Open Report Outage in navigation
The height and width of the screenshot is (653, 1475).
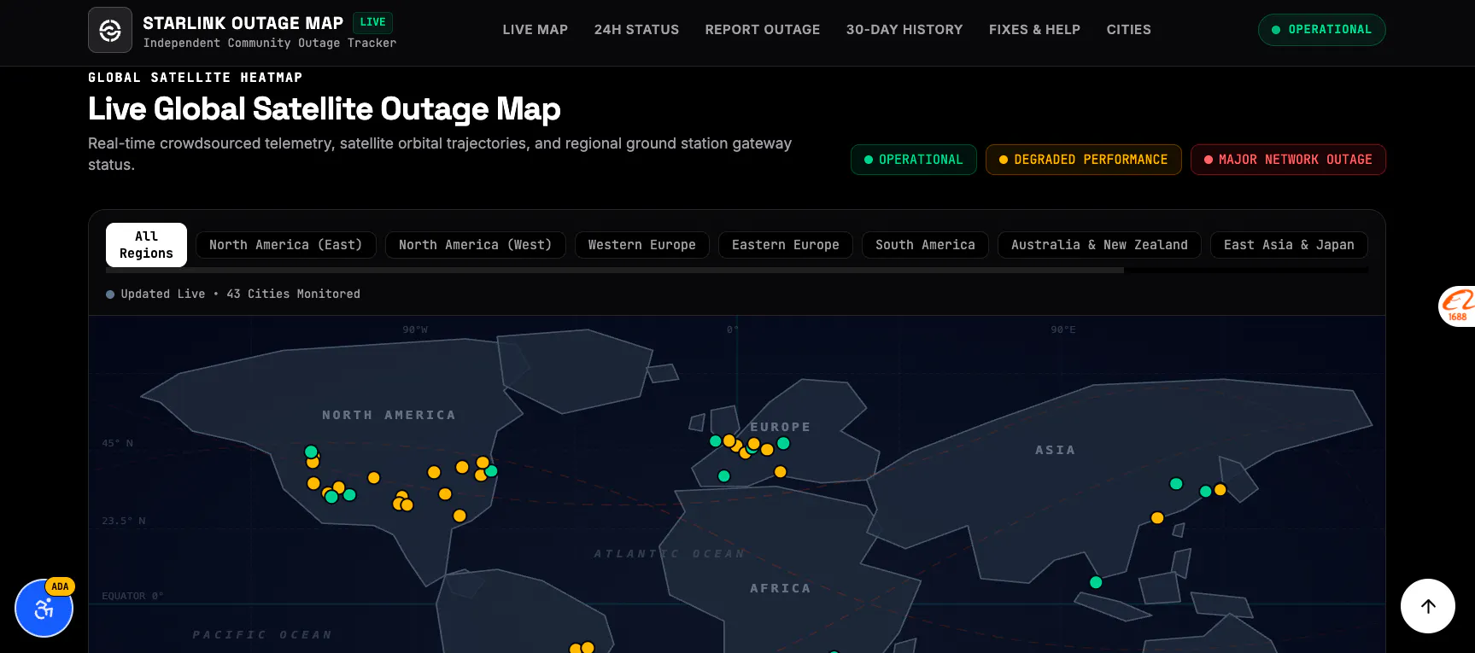(763, 30)
